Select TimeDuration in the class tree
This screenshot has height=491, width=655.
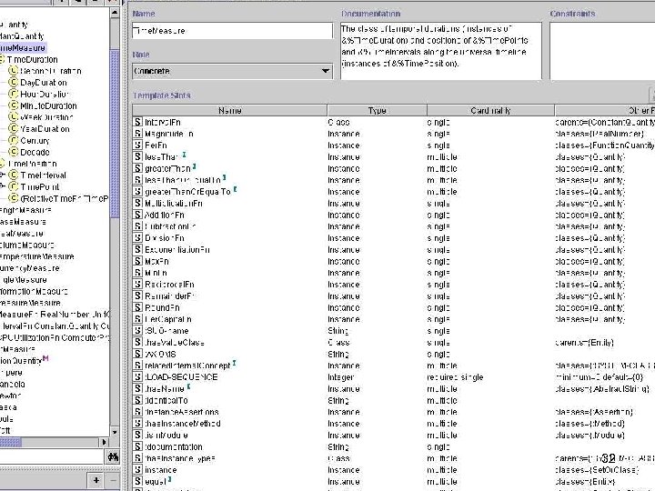[33, 59]
